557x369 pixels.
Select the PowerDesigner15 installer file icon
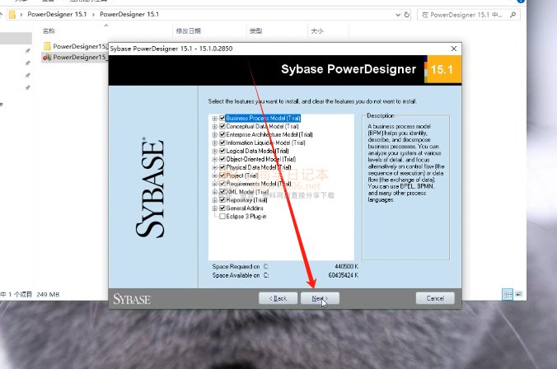[x=47, y=57]
